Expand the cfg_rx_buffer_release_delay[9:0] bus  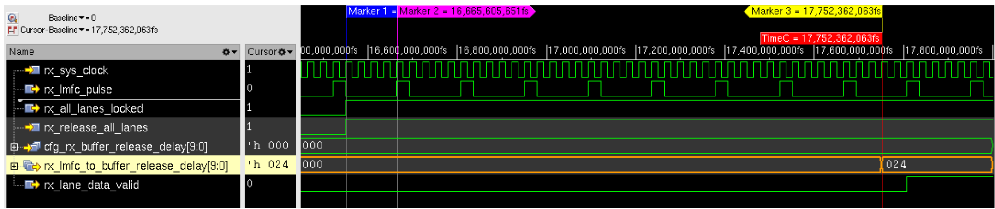pos(14,147)
